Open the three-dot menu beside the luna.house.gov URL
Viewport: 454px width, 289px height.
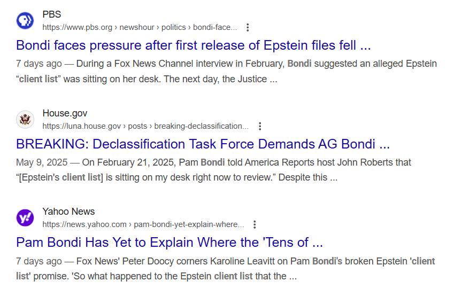click(x=260, y=126)
